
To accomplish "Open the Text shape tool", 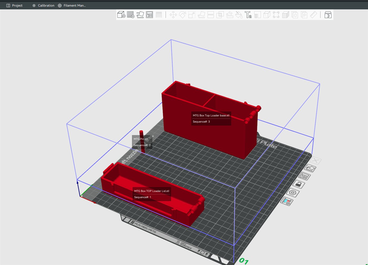I will [x=248, y=15].
